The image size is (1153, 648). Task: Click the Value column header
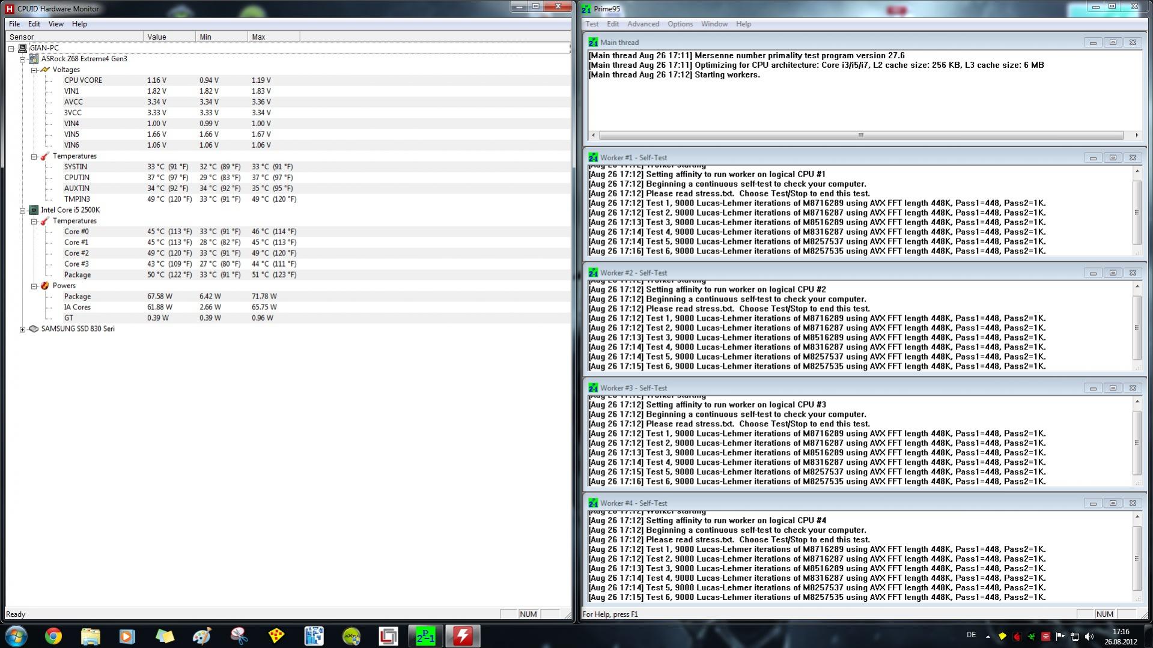(x=169, y=37)
